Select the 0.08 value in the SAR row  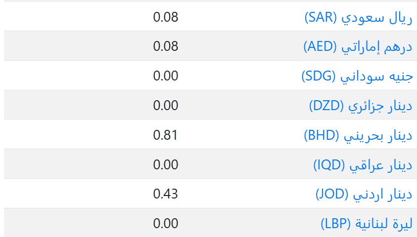pyautogui.click(x=165, y=17)
